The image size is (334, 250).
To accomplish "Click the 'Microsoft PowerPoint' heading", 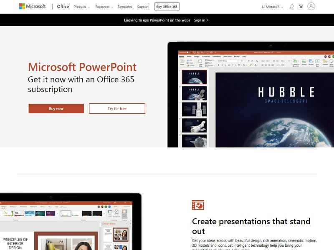I will click(82, 67).
